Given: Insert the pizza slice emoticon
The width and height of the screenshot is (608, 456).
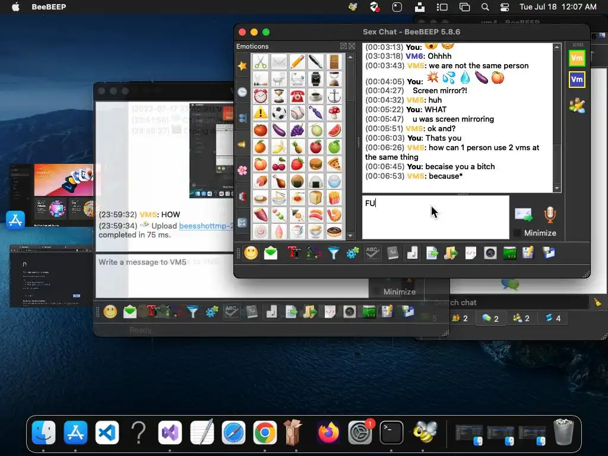Looking at the screenshot, I should tap(334, 164).
